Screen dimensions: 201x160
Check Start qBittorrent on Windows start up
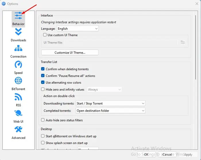point(43,136)
